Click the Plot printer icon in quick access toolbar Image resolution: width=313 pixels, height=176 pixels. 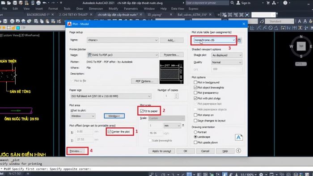coord(38,3)
